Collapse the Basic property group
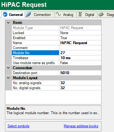Screen dimensions: 114x132 [8, 23]
